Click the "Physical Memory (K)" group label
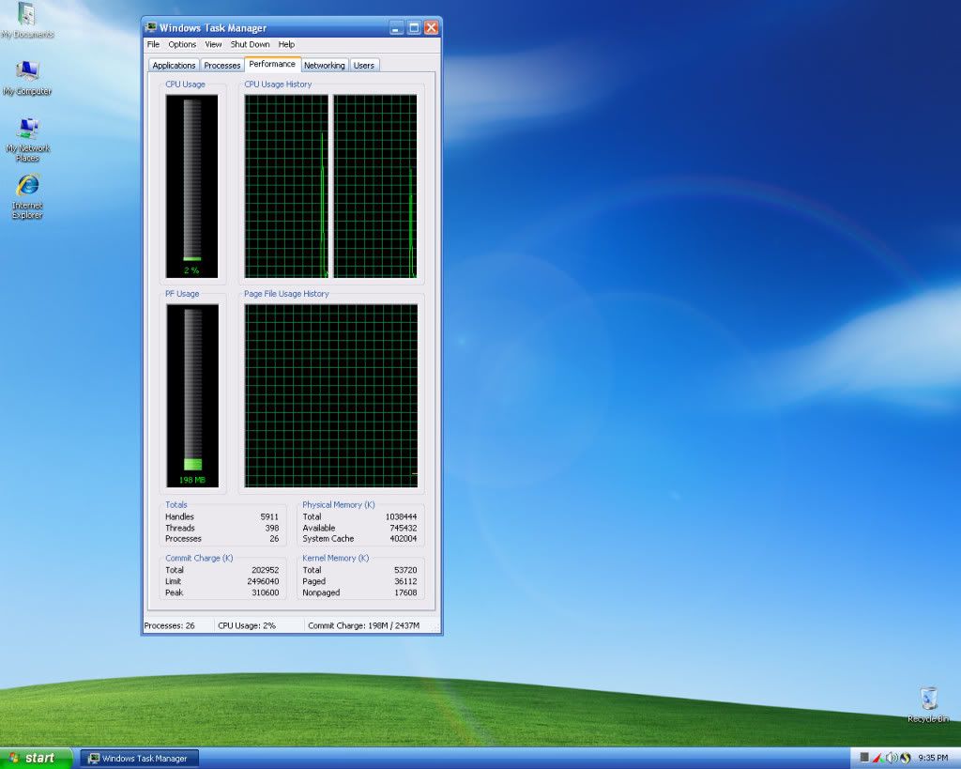This screenshot has height=769, width=961. click(x=338, y=505)
